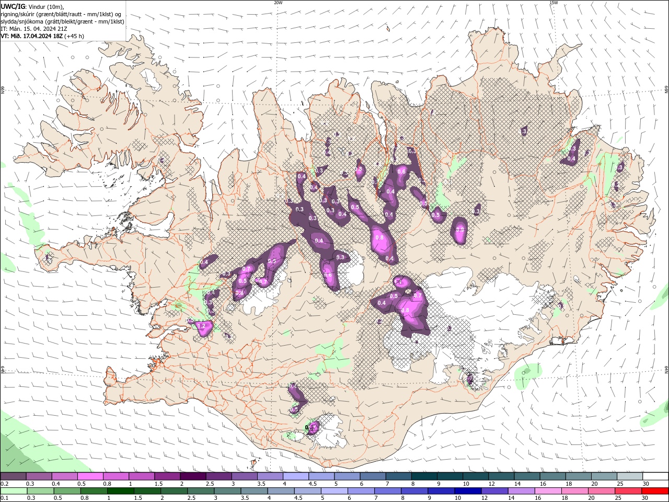Click the '30' label under the red rain swatch

[644, 498]
